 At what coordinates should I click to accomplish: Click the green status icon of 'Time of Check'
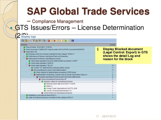[x=24, y=47]
